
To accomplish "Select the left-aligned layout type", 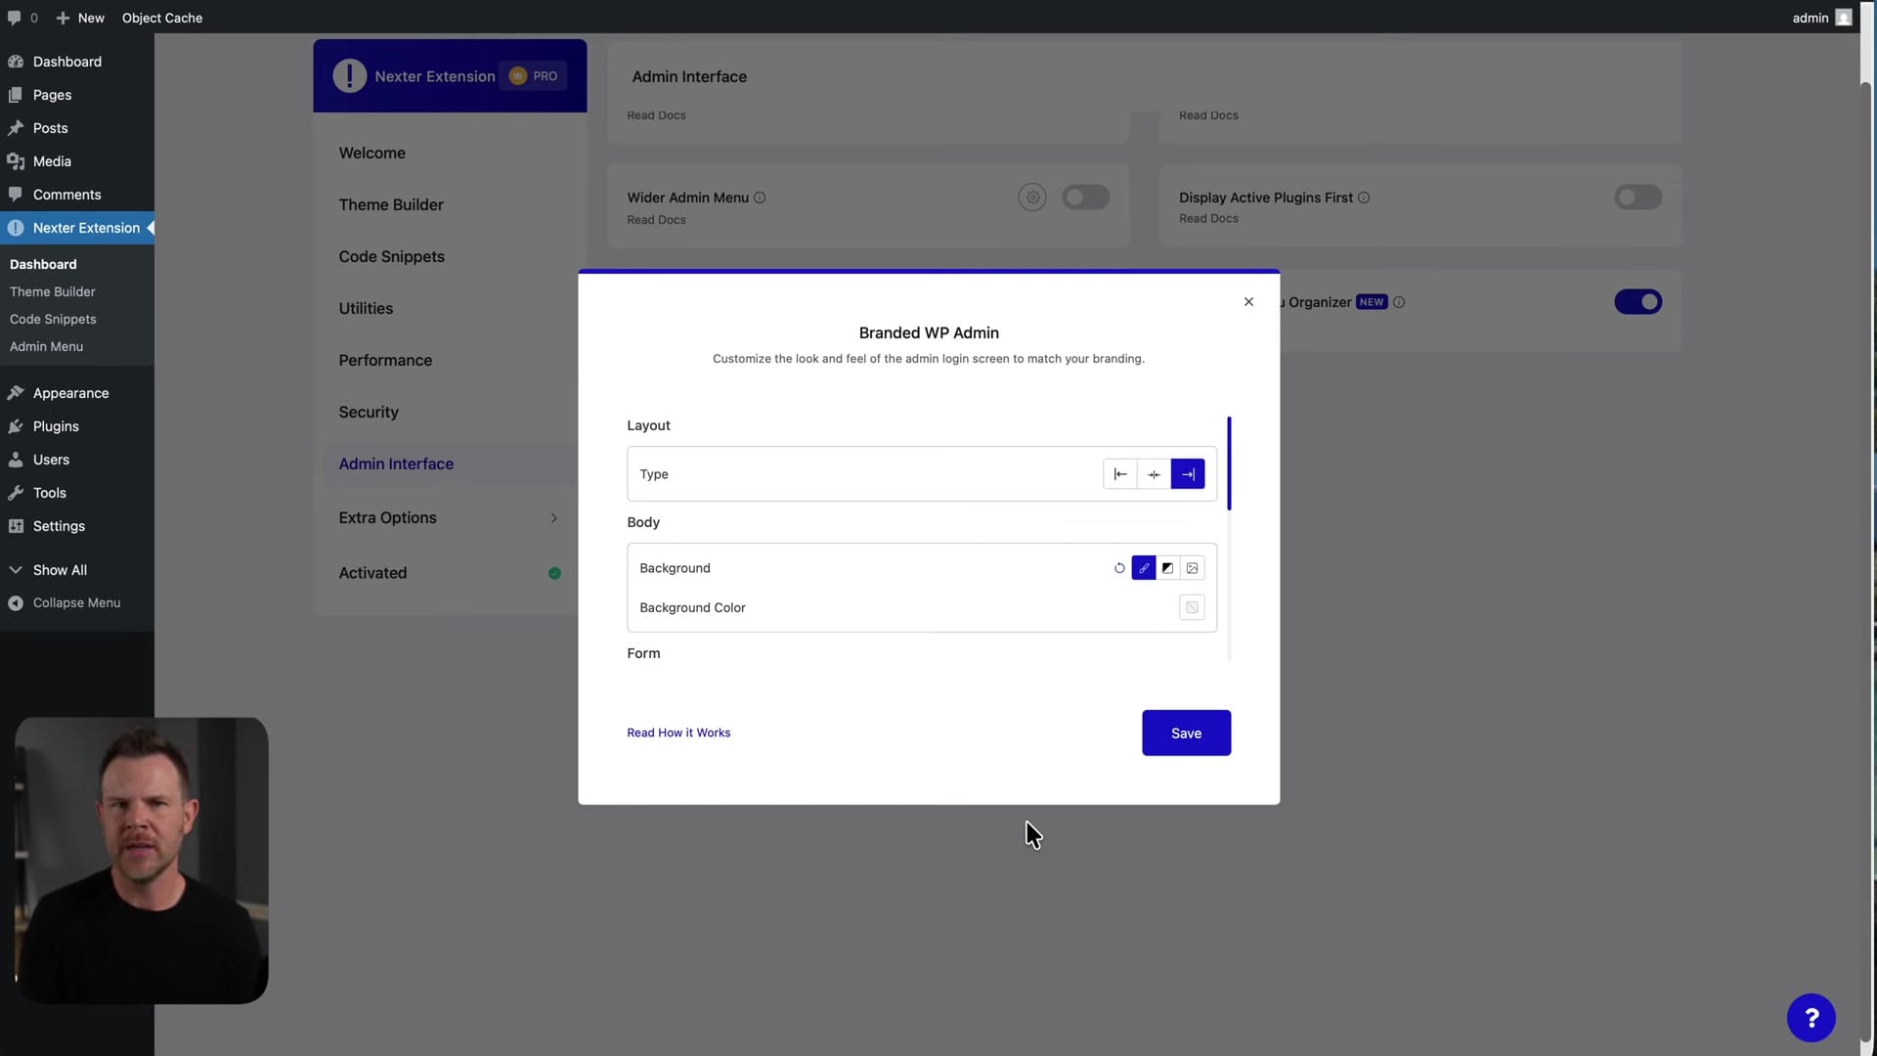I will tap(1120, 474).
